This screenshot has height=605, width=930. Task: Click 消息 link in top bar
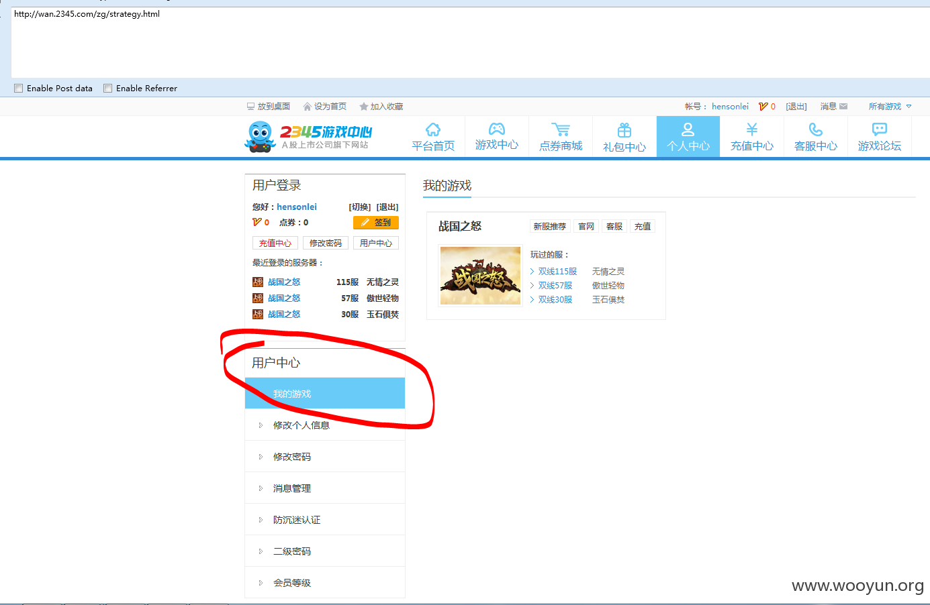pyautogui.click(x=828, y=107)
